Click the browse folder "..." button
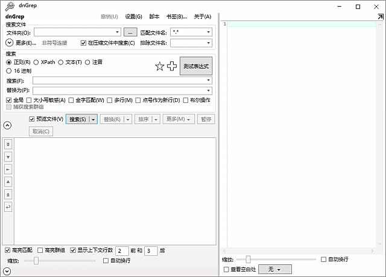Screen dimensions: 386x277 click(131, 32)
